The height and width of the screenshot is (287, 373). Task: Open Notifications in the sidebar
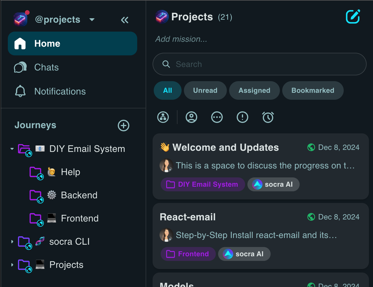click(60, 91)
